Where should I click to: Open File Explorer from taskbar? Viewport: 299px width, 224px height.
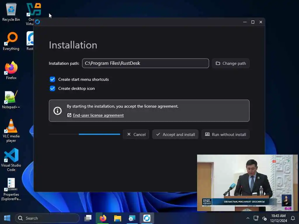(117, 218)
